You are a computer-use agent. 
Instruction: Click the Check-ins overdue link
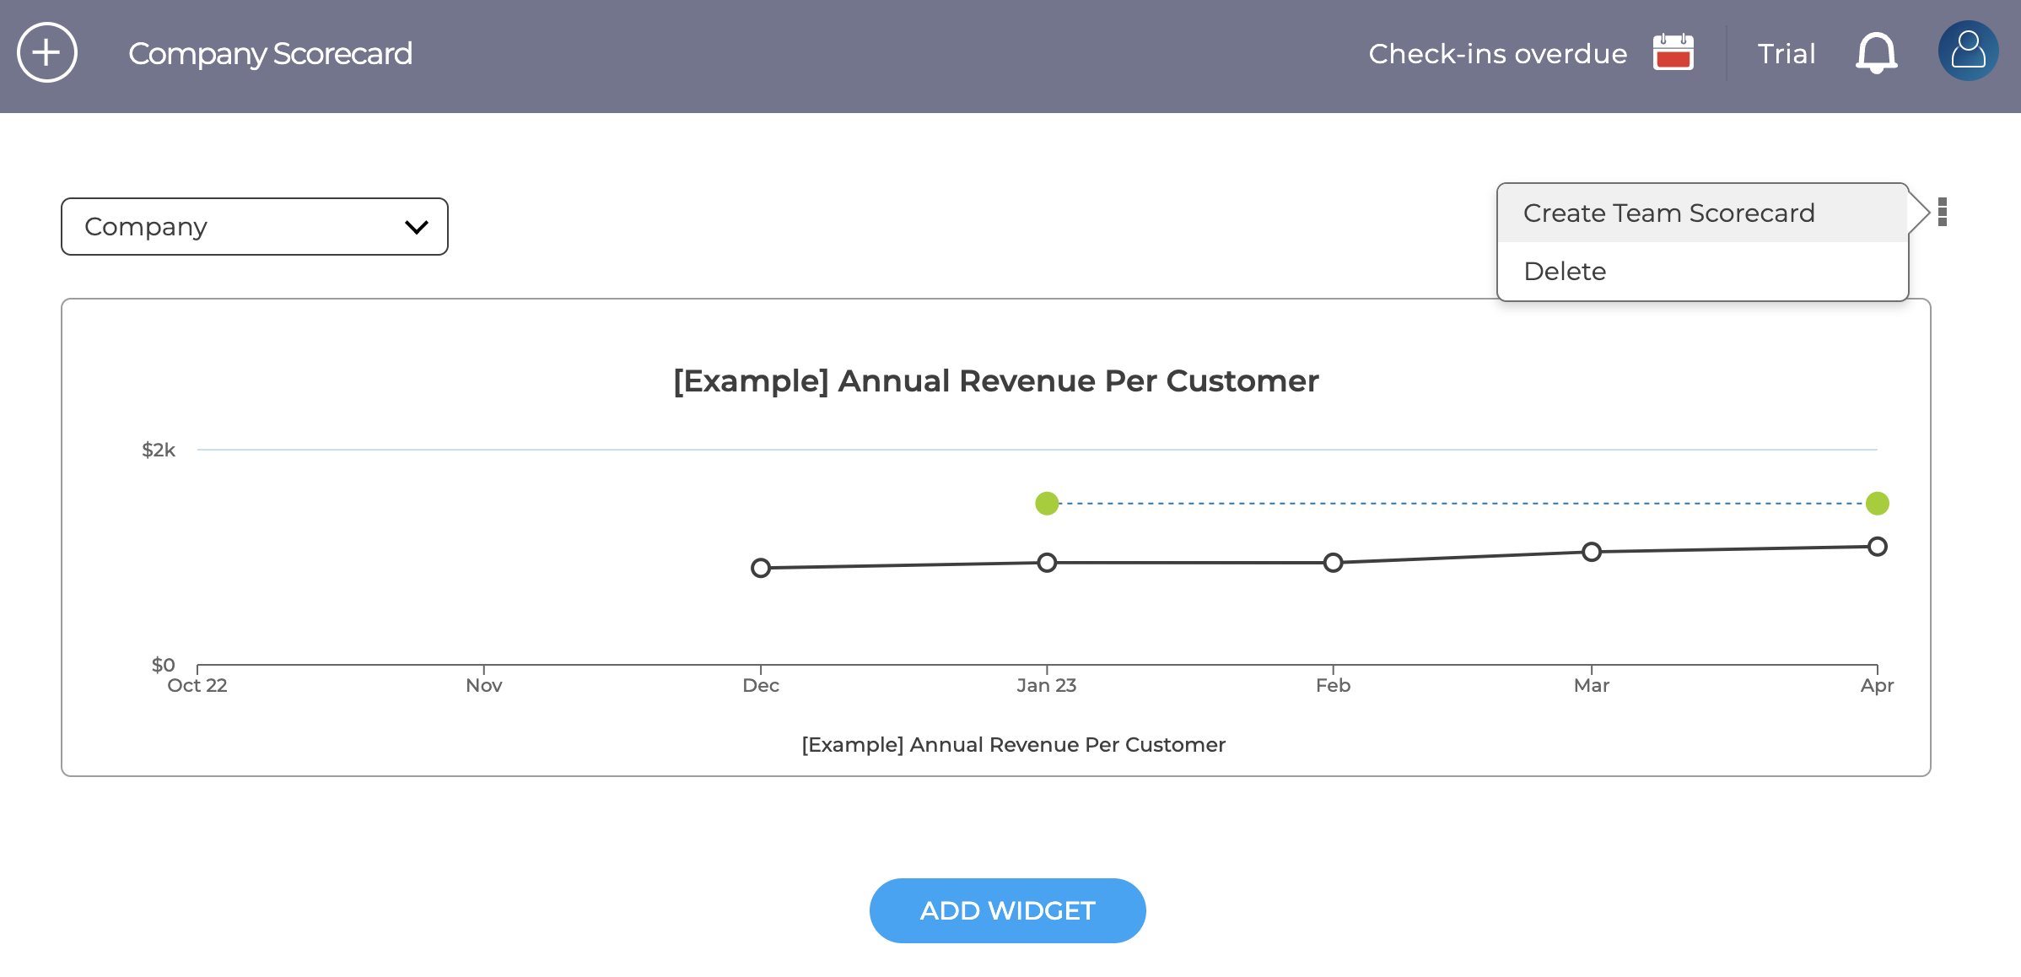(x=1497, y=53)
